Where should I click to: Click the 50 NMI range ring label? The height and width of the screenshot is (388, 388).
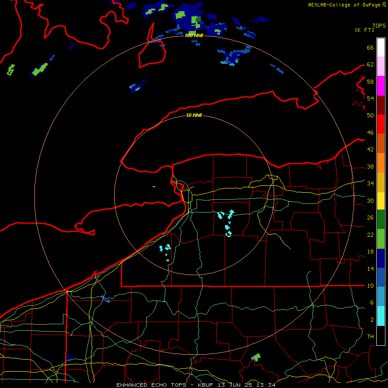[x=194, y=115]
